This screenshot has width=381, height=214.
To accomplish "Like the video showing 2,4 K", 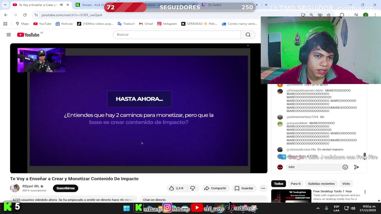I will pyautogui.click(x=176, y=188).
